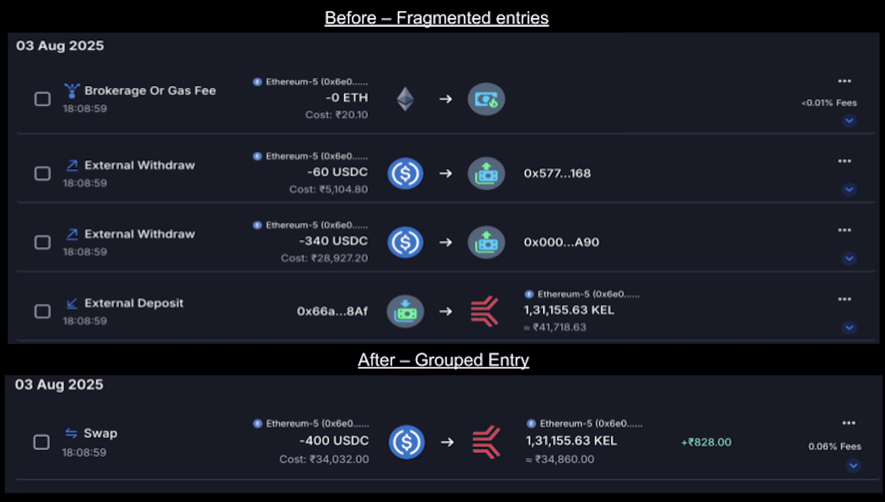The image size is (885, 502).
Task: Expand the grouped Swap entry details
Action: point(853,466)
